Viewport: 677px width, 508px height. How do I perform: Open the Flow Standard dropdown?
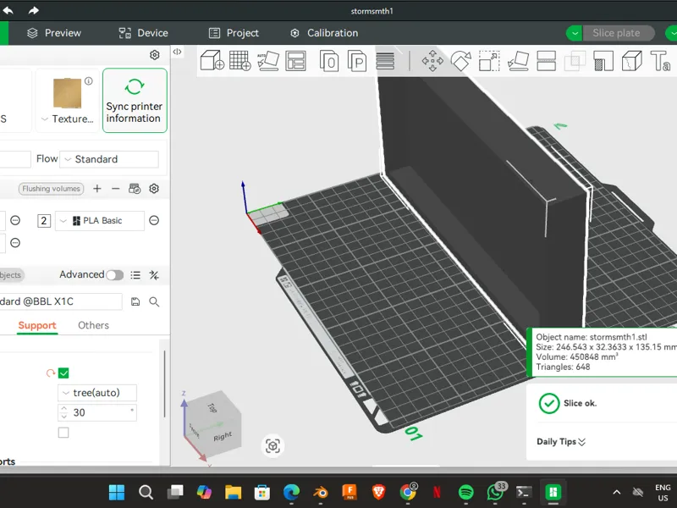click(109, 159)
